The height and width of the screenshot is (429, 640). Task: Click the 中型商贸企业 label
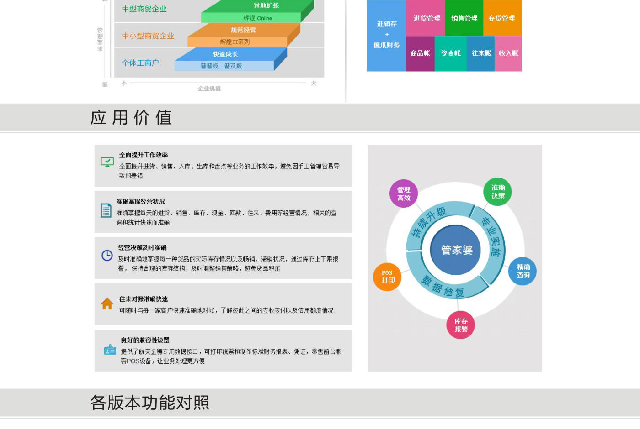144,9
